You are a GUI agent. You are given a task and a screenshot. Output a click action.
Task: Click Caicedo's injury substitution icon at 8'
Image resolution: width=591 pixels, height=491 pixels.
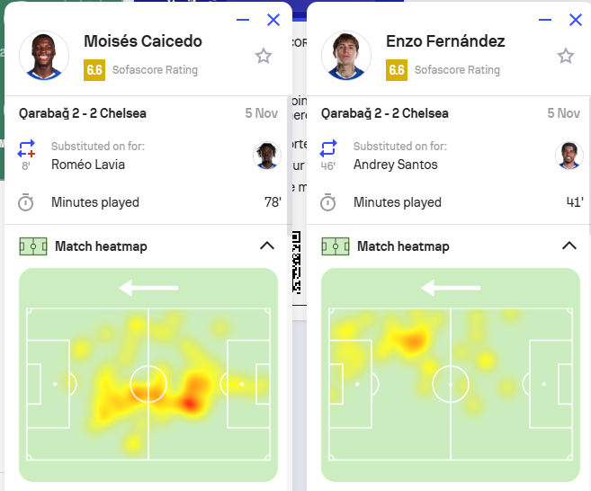tap(26, 148)
